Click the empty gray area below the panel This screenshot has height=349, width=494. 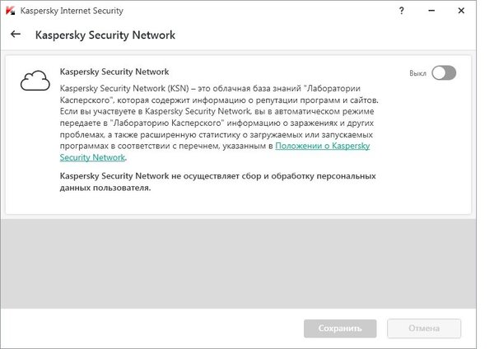(239, 262)
